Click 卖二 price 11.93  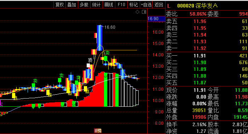tap(200, 42)
